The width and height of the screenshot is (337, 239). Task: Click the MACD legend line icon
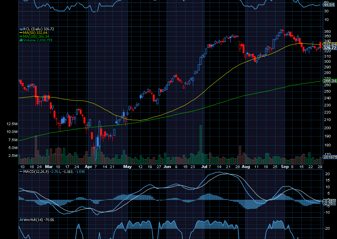coord(21,171)
